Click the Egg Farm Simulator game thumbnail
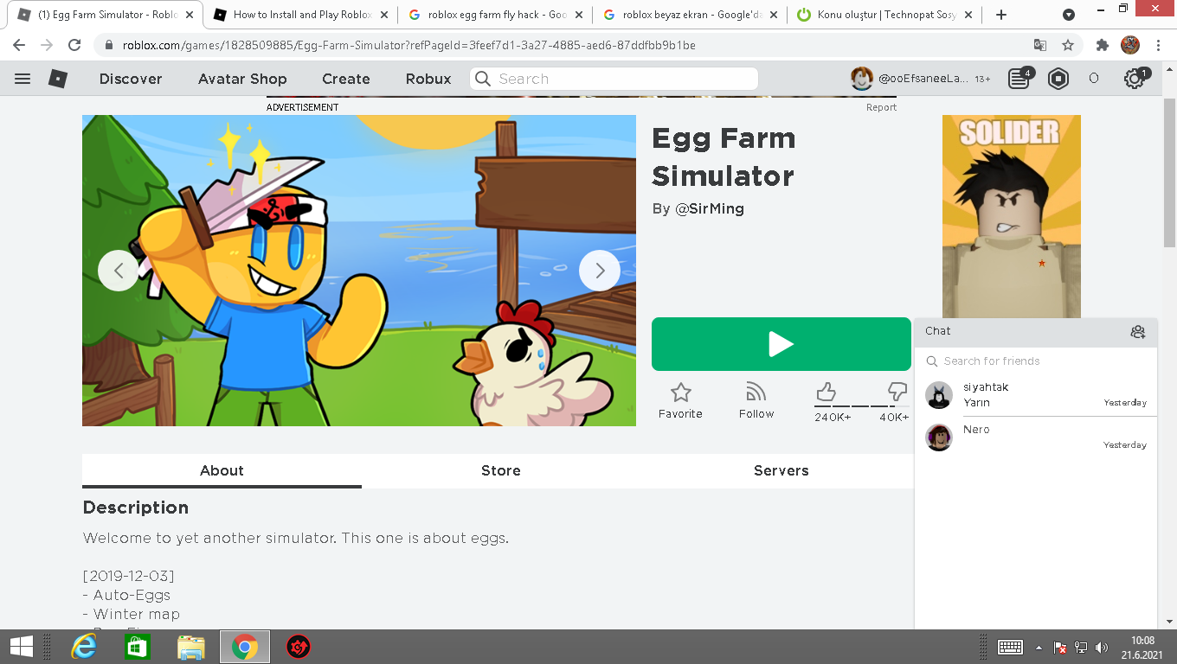 pos(359,271)
